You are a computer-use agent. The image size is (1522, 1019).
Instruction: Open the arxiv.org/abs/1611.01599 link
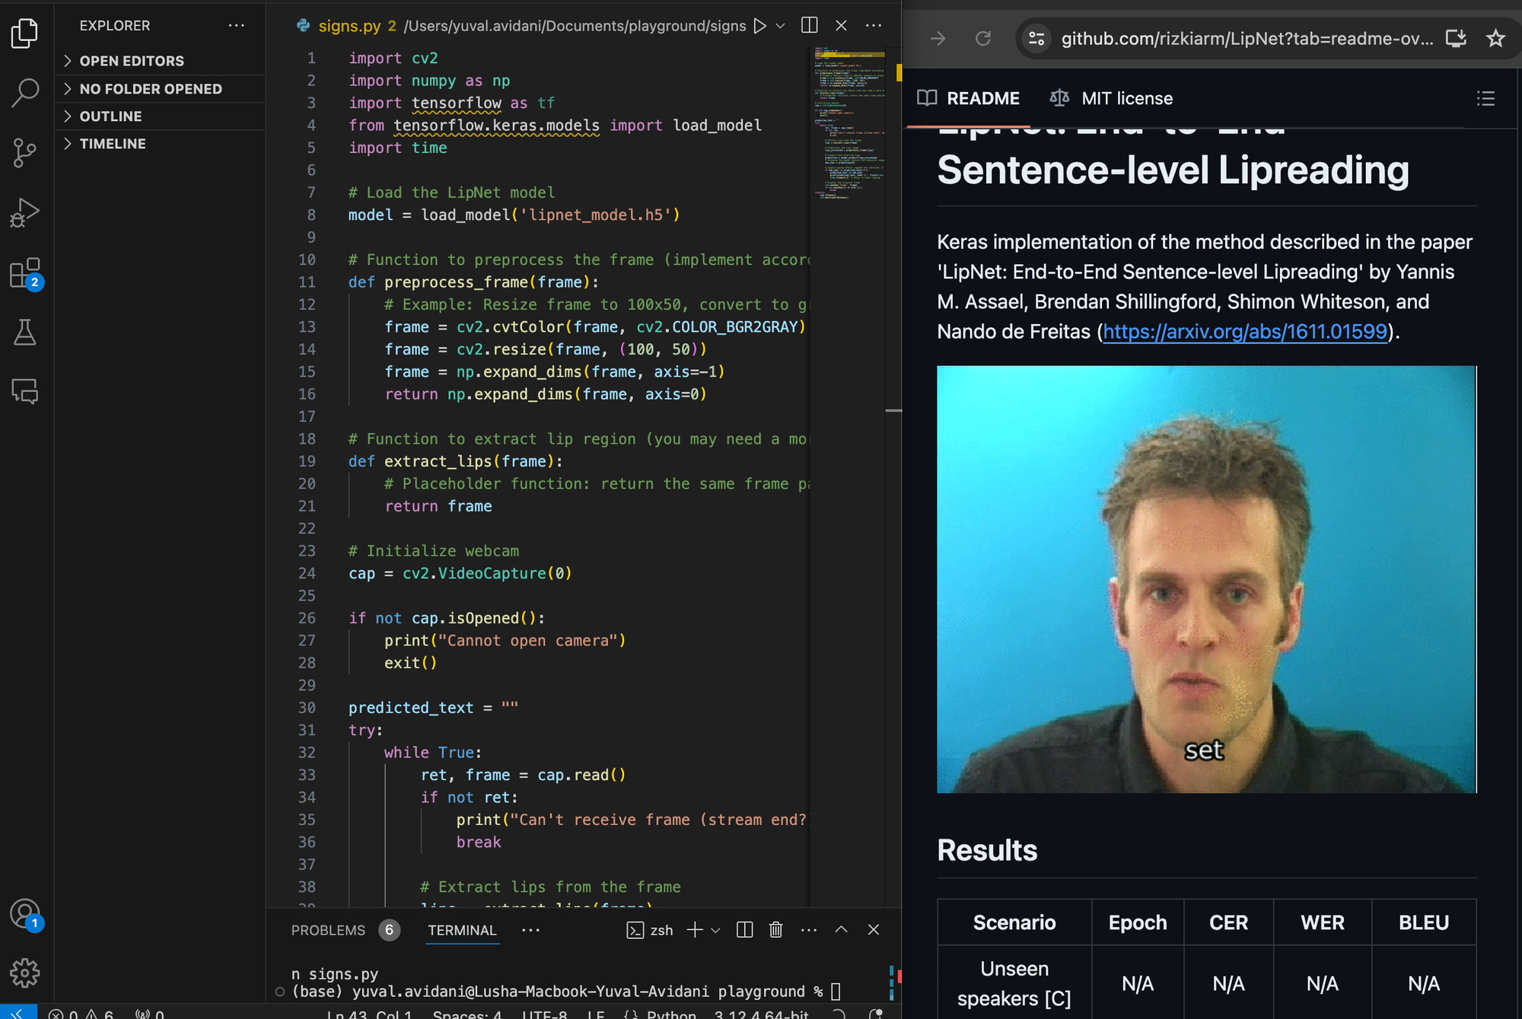pyautogui.click(x=1244, y=332)
